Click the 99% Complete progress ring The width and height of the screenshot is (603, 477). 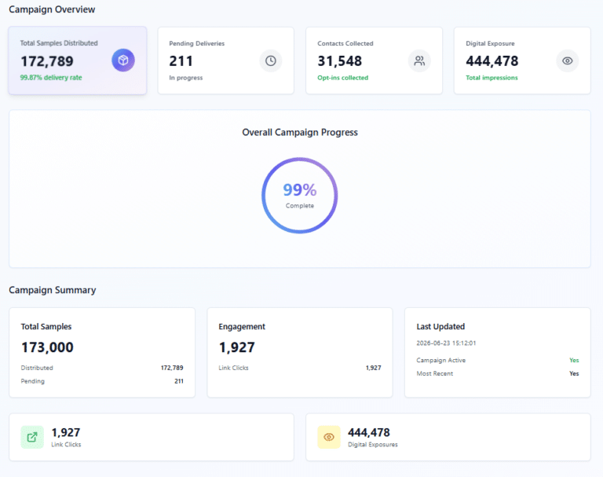pyautogui.click(x=300, y=195)
